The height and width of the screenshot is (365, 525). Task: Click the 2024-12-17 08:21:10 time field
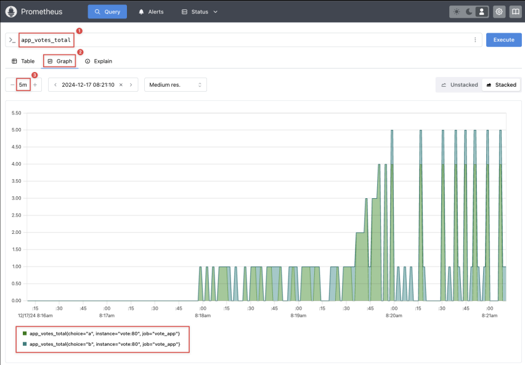click(88, 85)
